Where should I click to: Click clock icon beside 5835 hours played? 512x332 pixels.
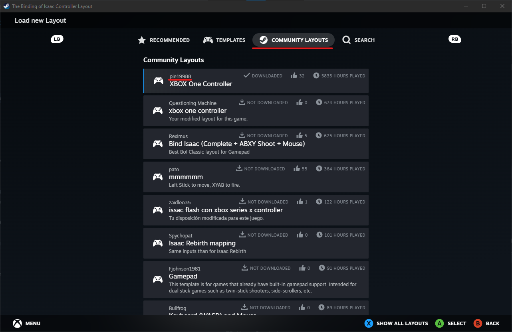coord(316,75)
